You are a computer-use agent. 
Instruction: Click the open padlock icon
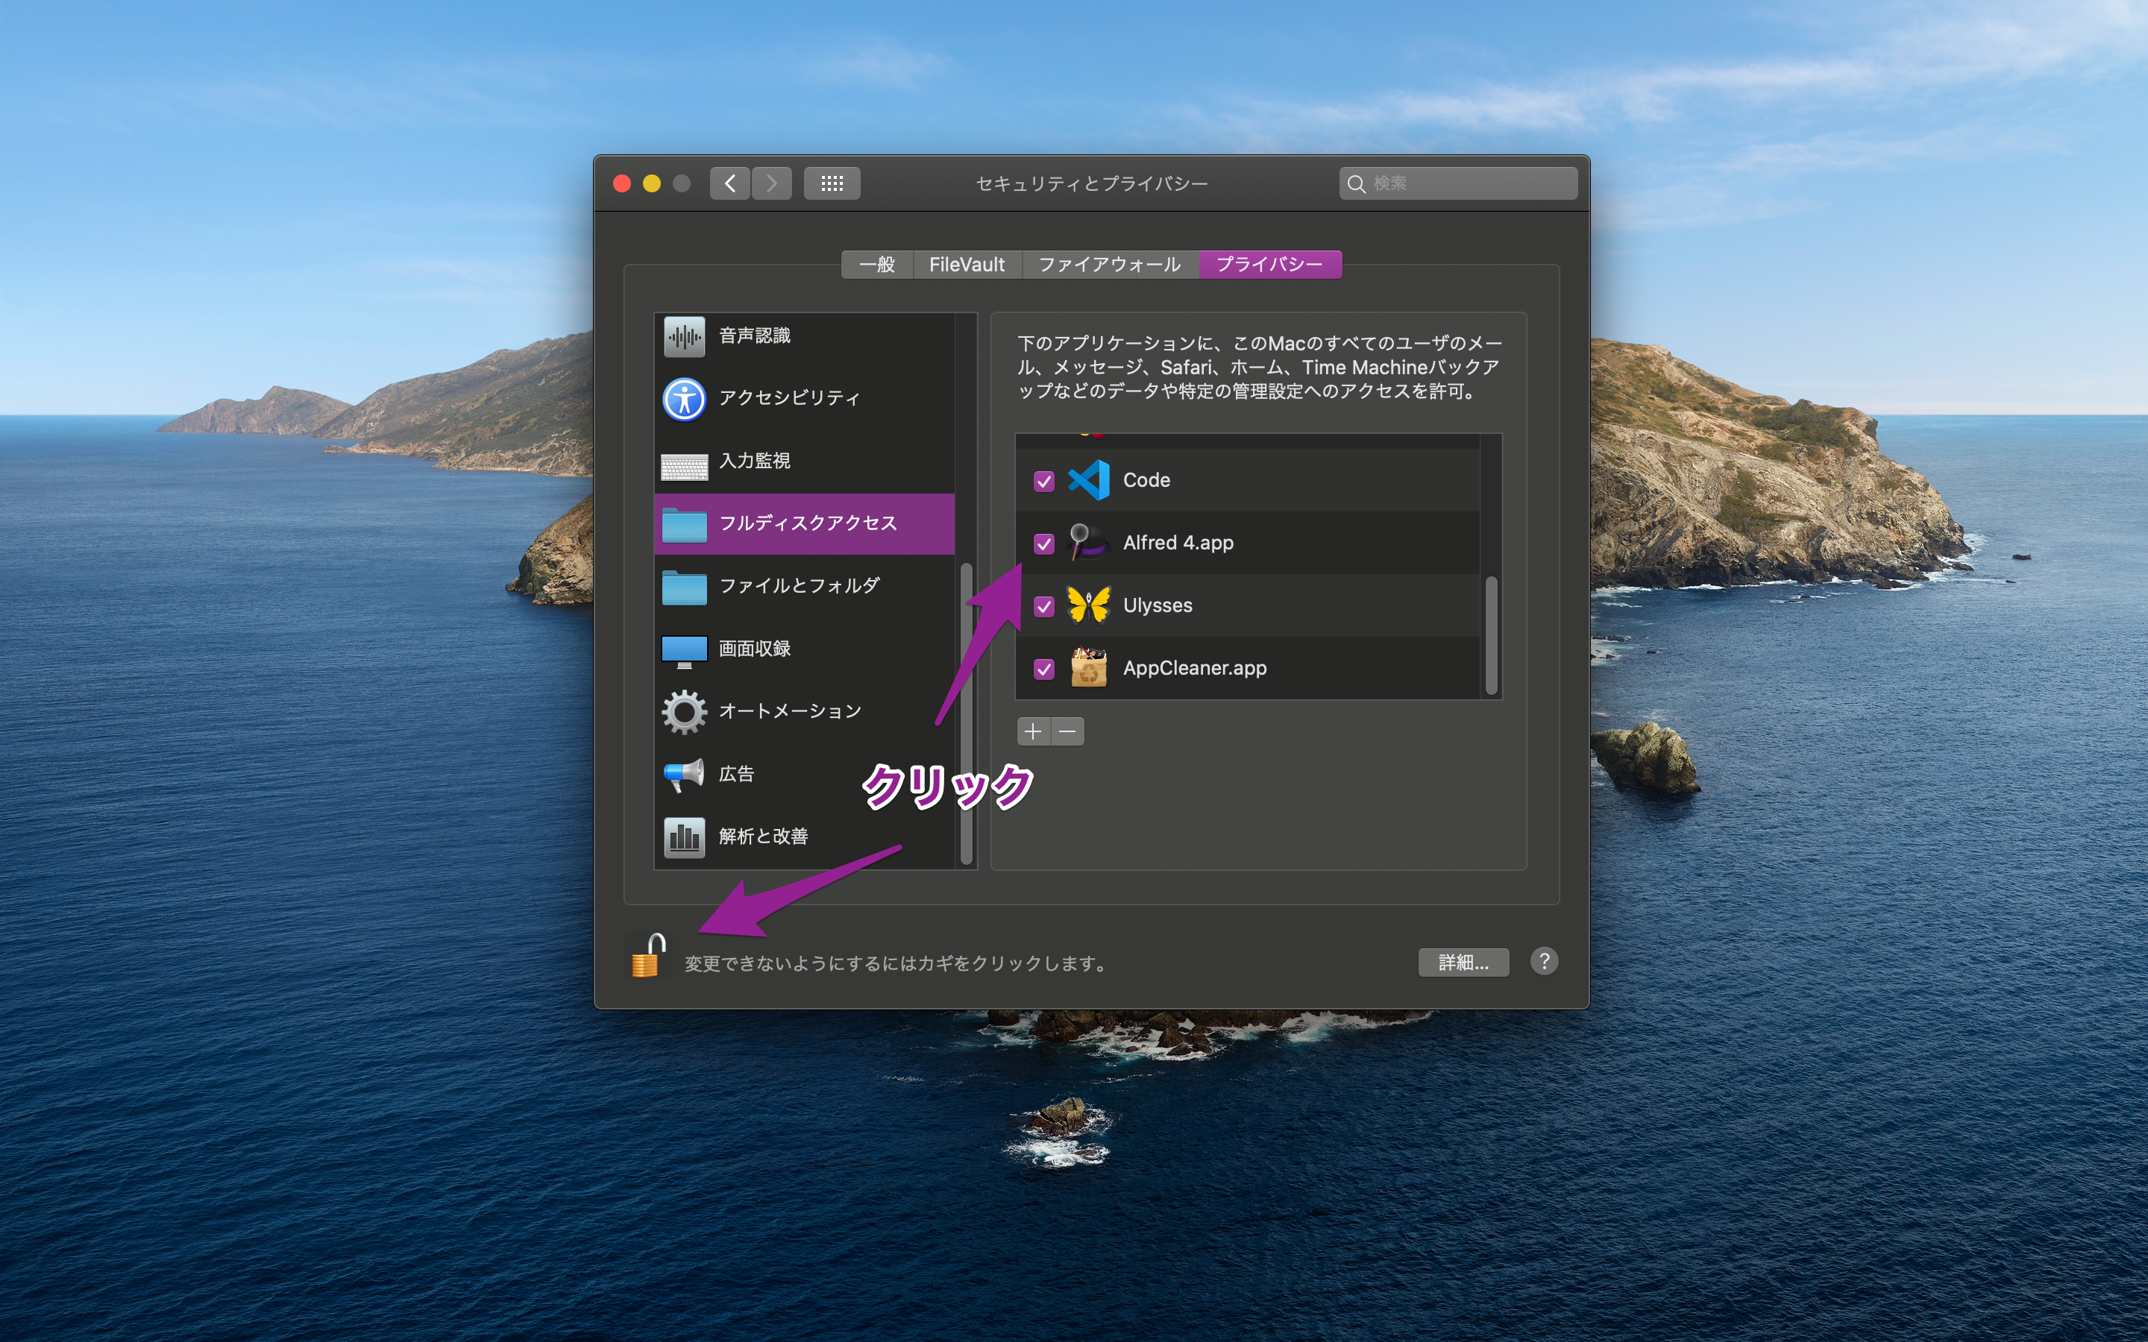pyautogui.click(x=649, y=956)
